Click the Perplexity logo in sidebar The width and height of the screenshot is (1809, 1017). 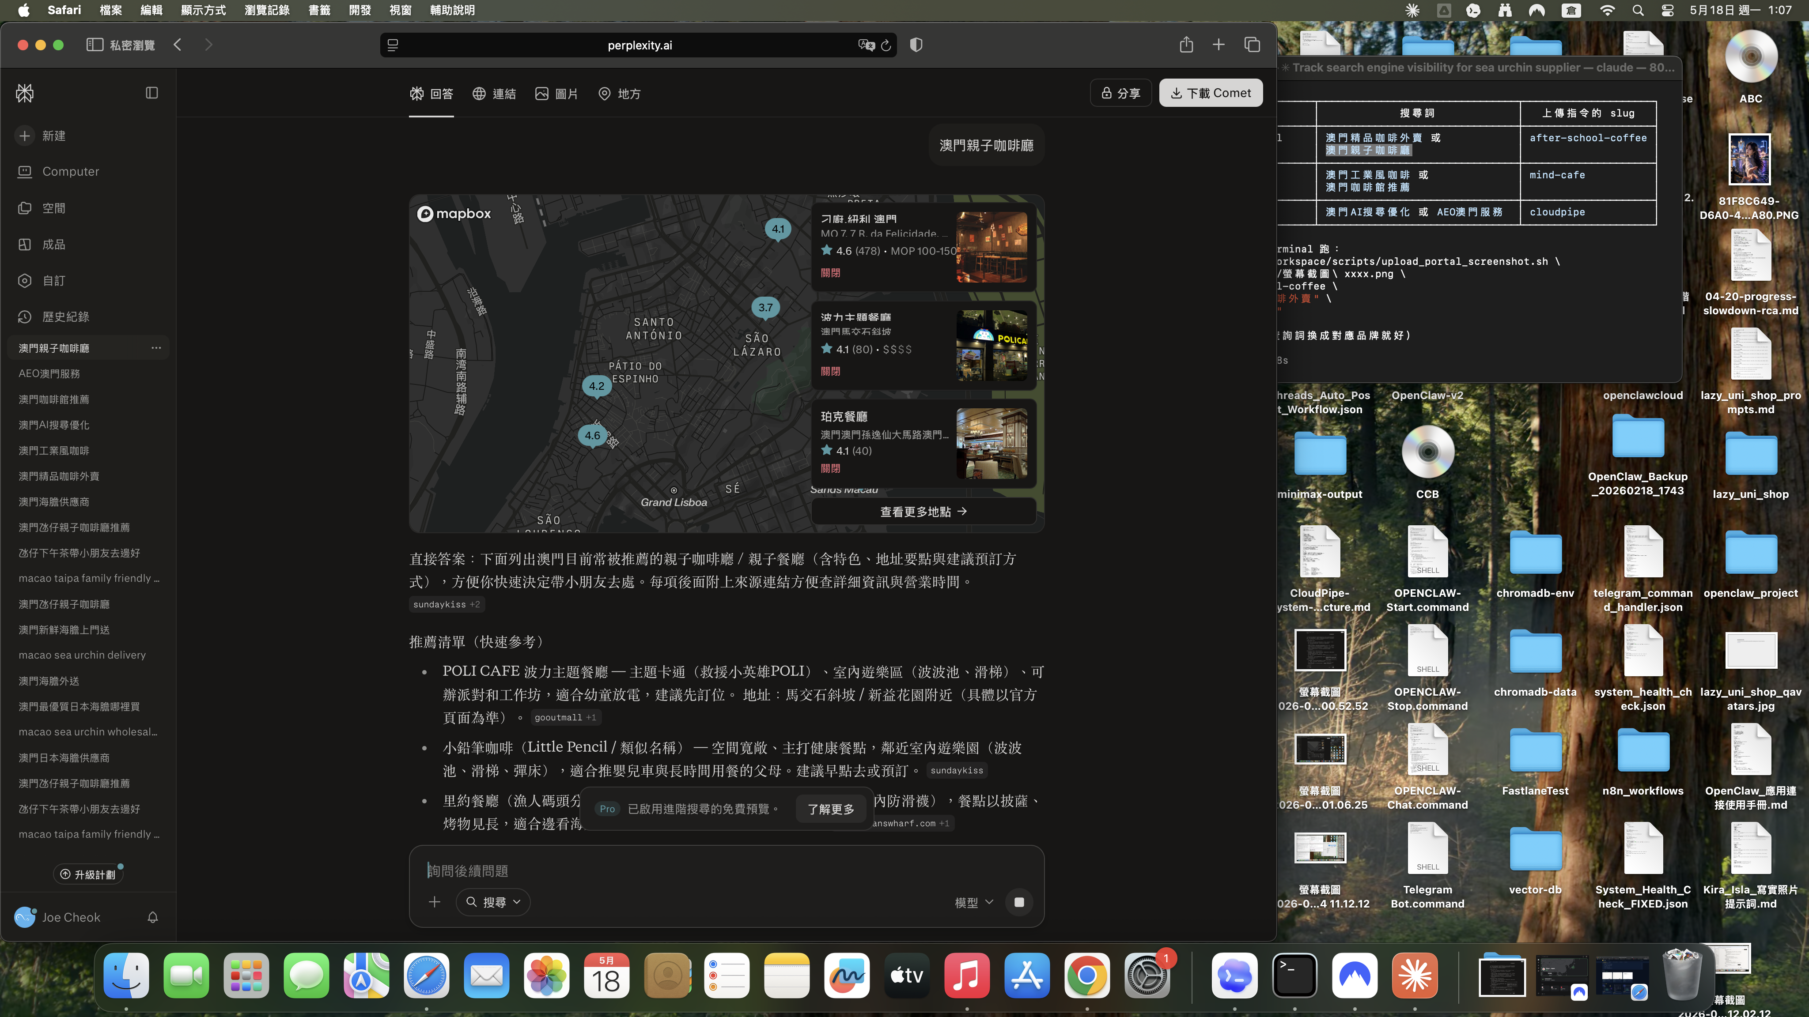(25, 93)
